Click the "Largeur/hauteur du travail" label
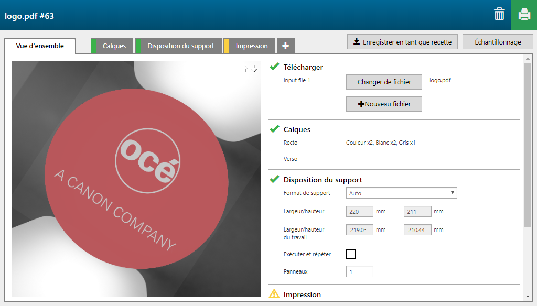537x306 pixels. pyautogui.click(x=304, y=234)
